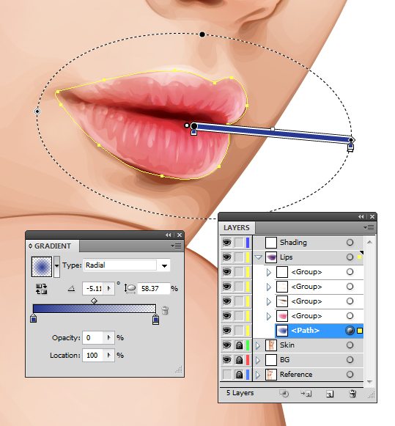Screen dimensions: 395x426
Task: Click the target circle of Reference layer
Action: tap(350, 375)
